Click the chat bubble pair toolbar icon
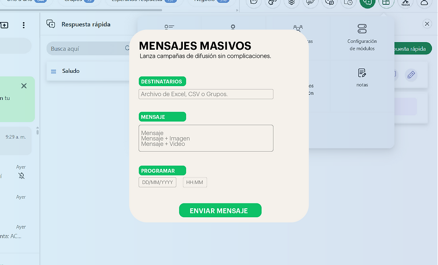The width and height of the screenshot is (438, 265). pyautogui.click(x=330, y=2)
